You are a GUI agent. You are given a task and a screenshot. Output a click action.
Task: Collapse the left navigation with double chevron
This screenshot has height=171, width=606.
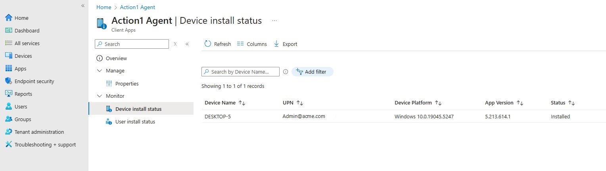tap(83, 6)
